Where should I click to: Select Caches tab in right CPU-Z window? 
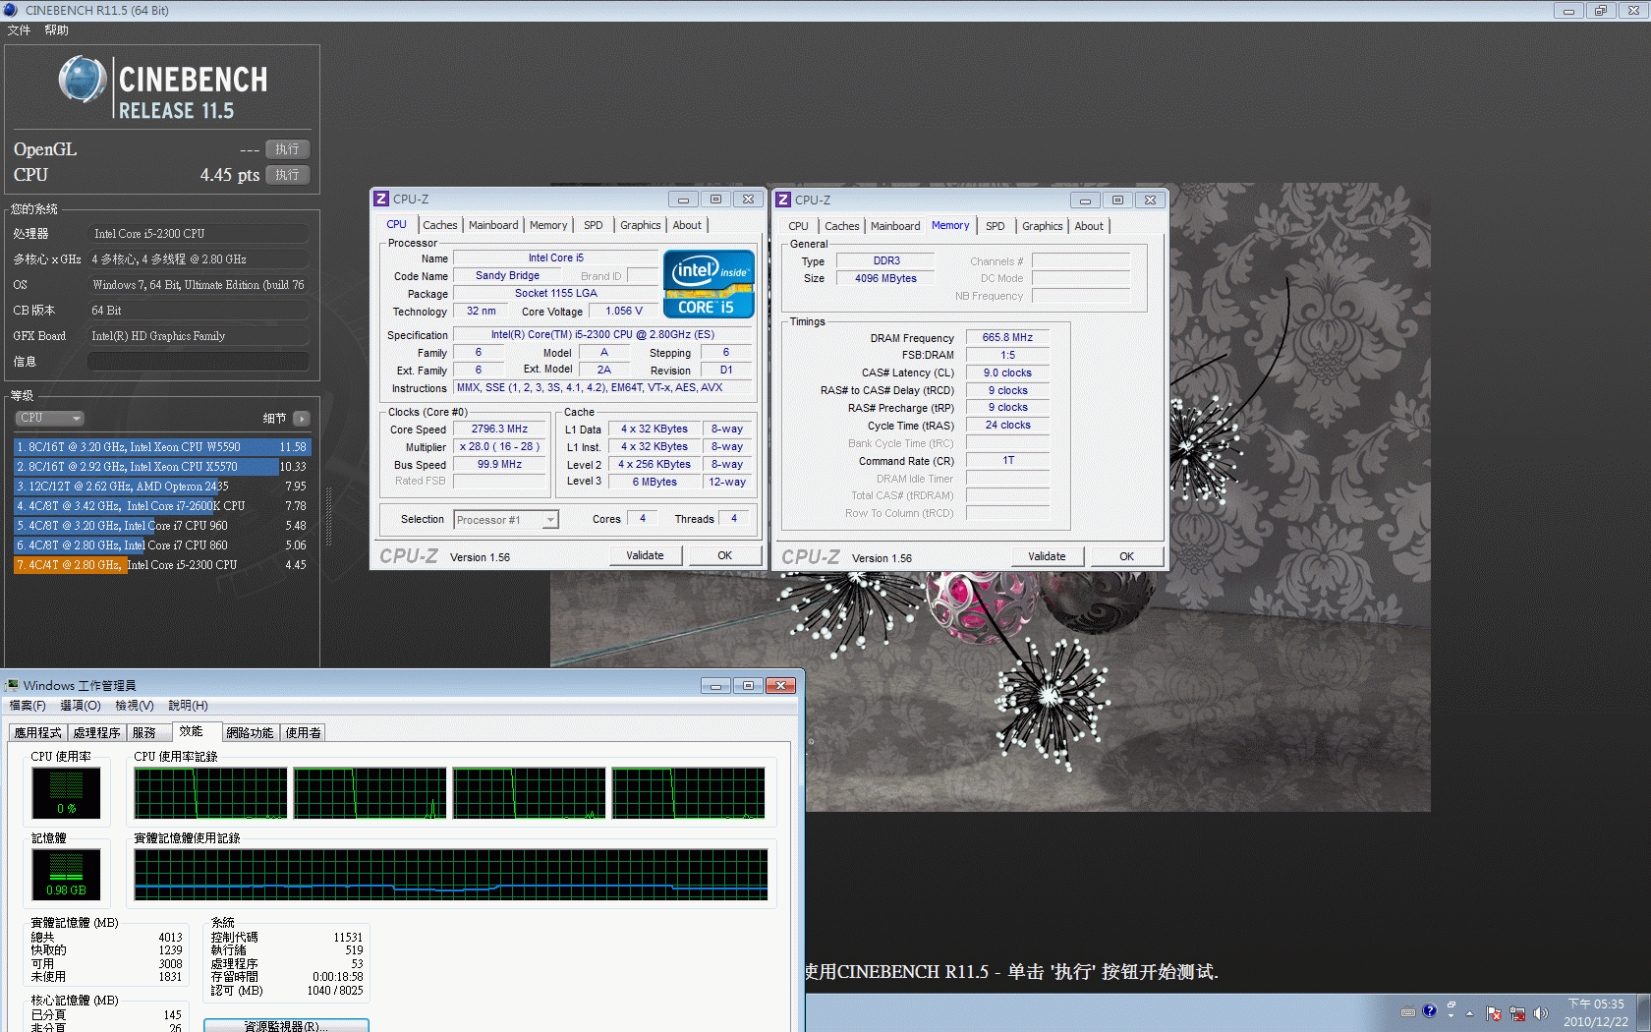click(842, 226)
